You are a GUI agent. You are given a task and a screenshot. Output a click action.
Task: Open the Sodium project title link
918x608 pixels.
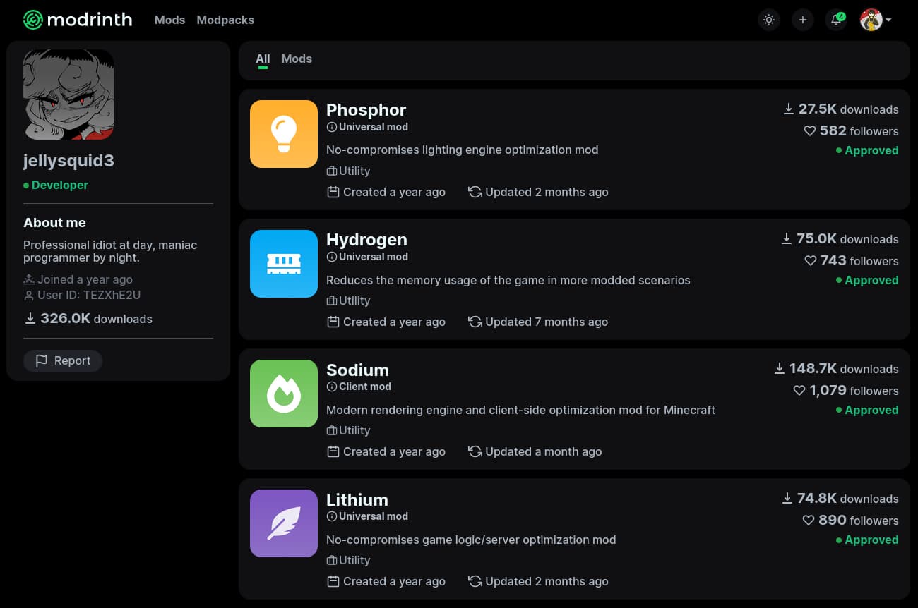pos(357,370)
